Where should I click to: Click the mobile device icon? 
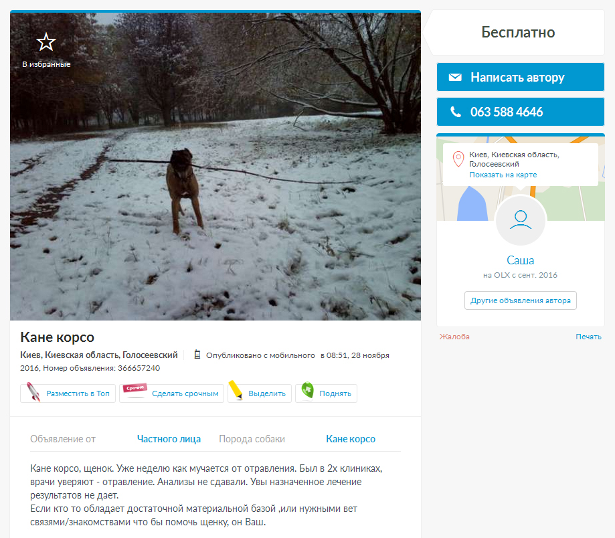(197, 355)
